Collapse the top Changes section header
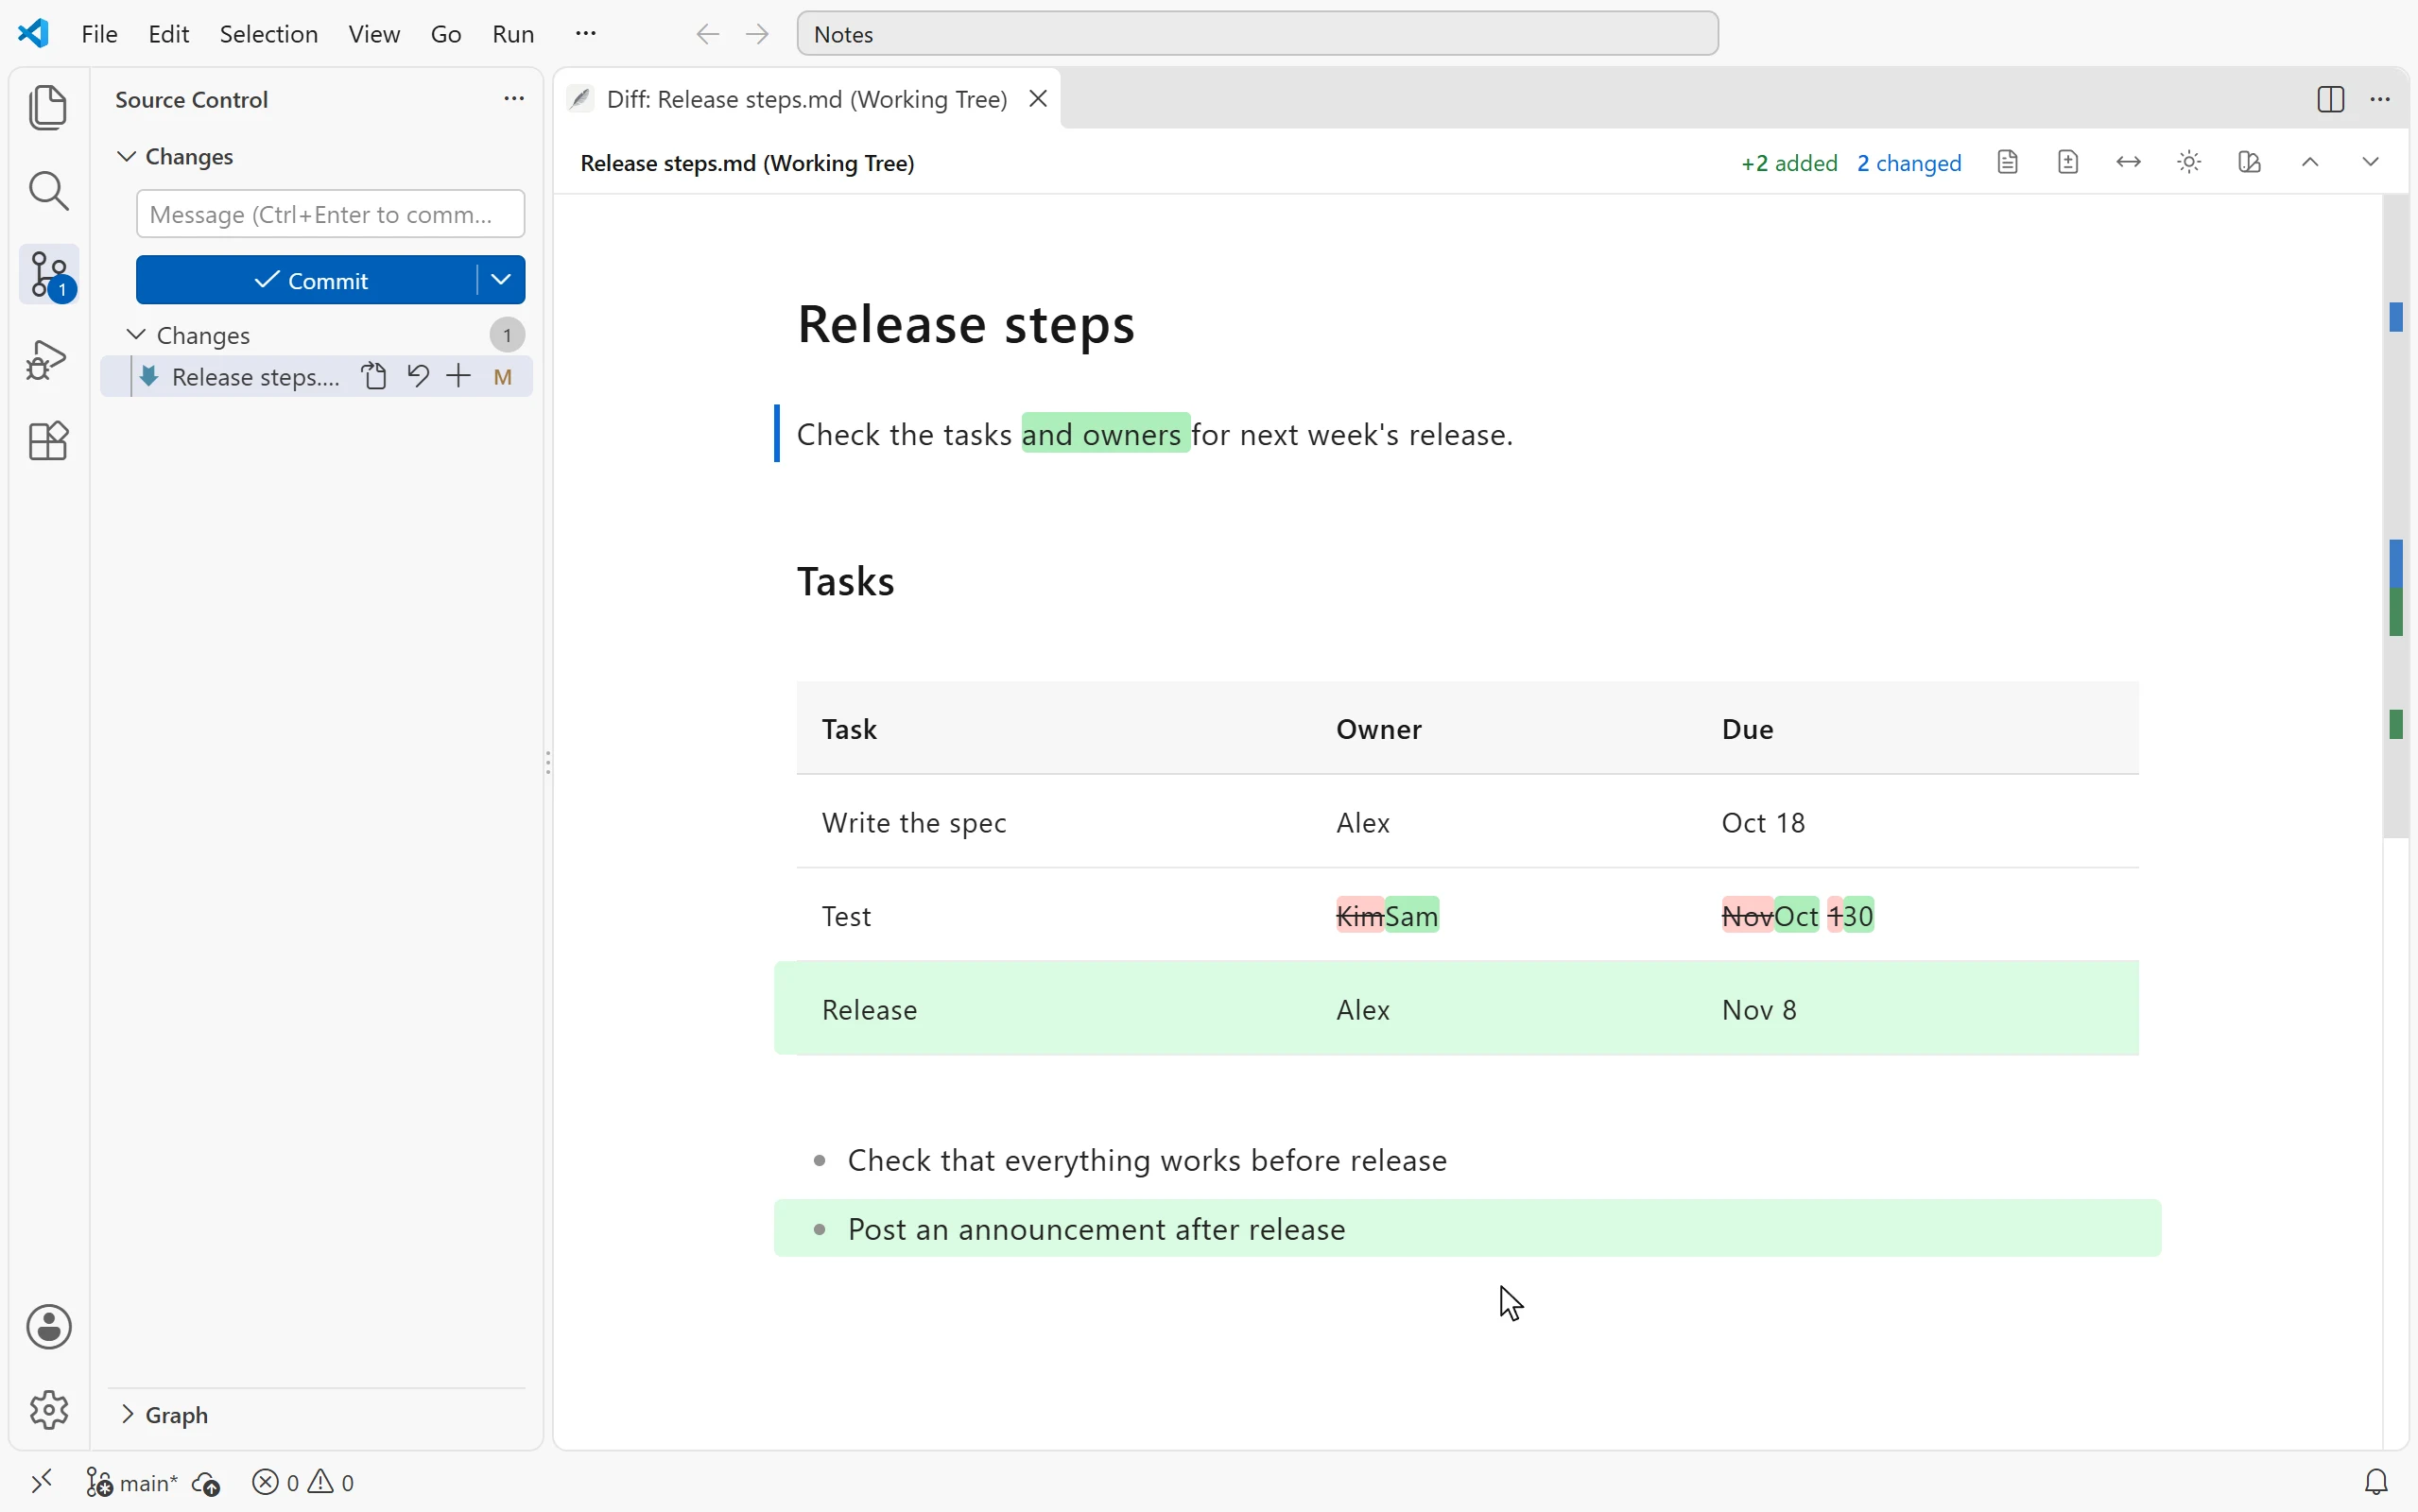The height and width of the screenshot is (1512, 2418). click(x=175, y=156)
